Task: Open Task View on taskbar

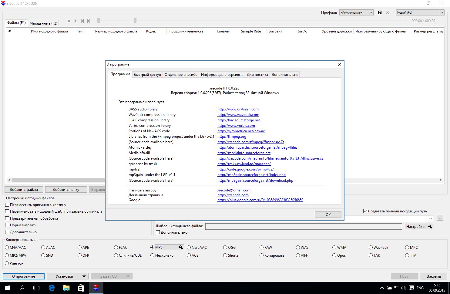Action: tap(36, 288)
